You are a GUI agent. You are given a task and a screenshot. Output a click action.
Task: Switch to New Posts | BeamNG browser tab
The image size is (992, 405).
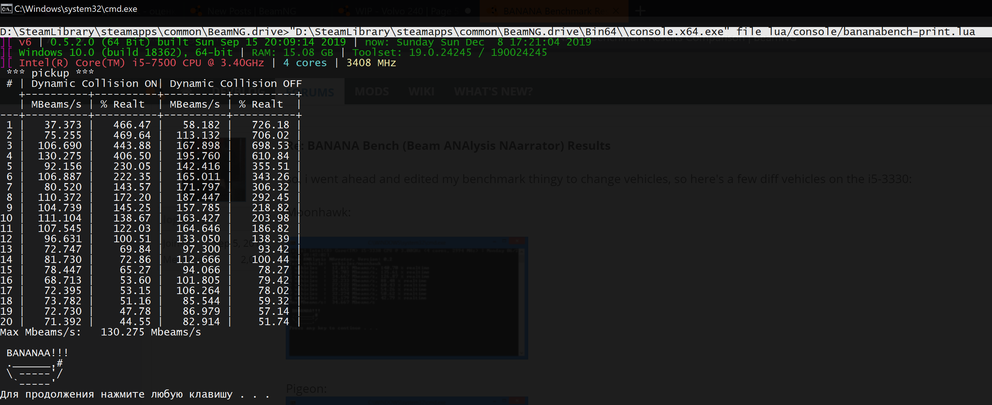244,11
